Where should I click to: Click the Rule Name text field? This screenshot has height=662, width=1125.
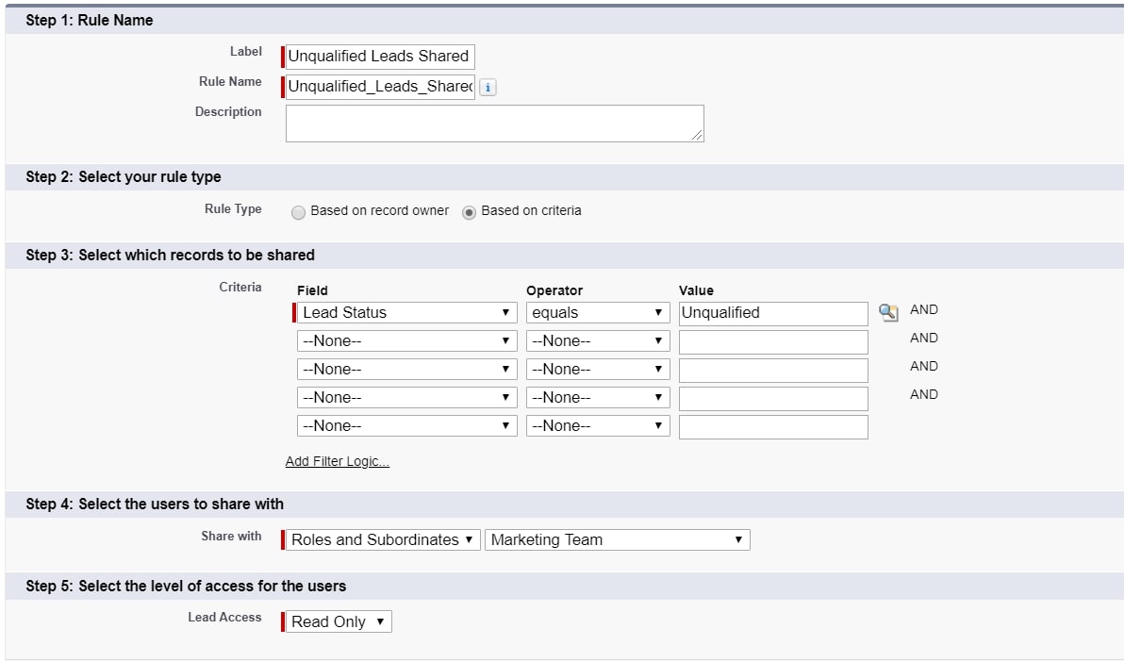pyautogui.click(x=379, y=86)
